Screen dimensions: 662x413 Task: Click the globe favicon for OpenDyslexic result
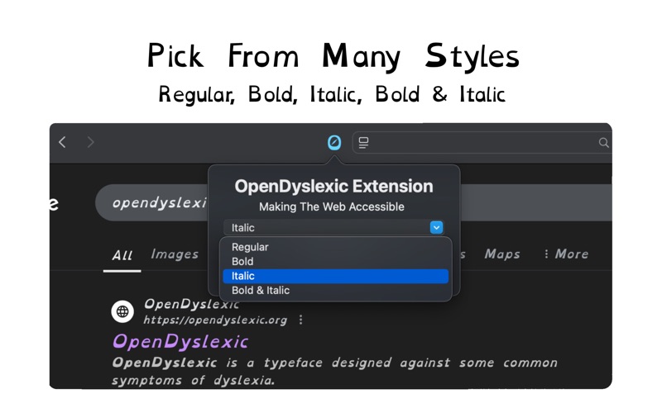point(122,311)
